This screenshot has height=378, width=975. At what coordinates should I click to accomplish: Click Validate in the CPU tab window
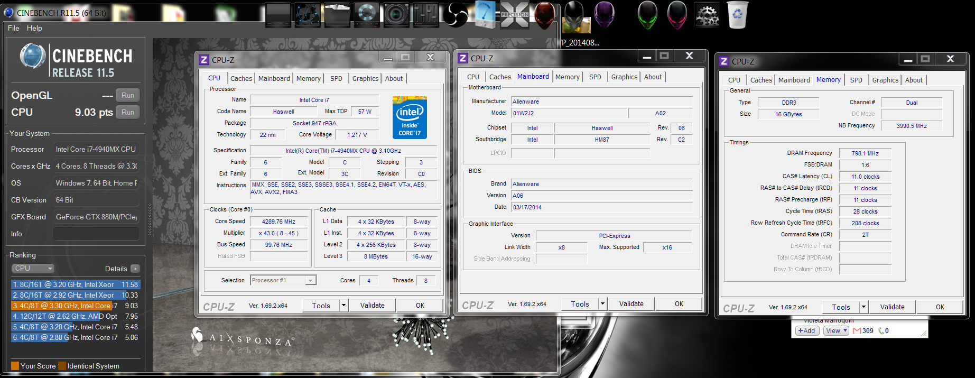click(373, 305)
